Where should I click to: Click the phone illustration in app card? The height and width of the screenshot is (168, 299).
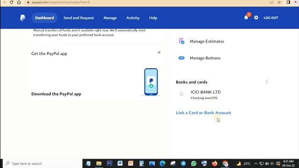point(151,82)
